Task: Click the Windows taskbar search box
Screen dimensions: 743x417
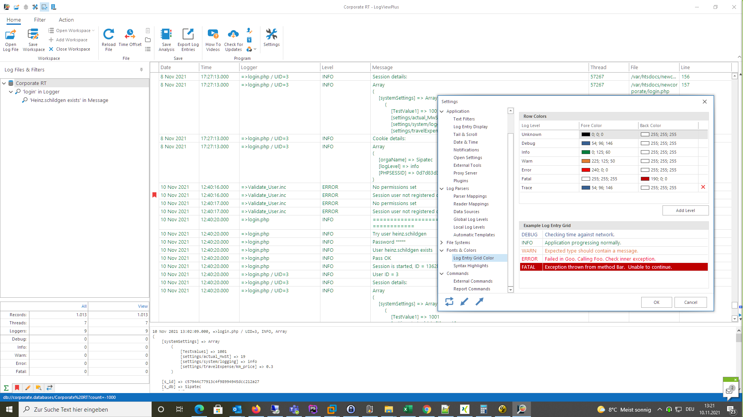Action: tap(85, 409)
